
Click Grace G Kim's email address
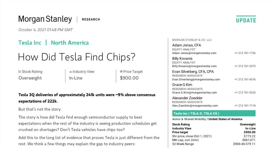click(x=194, y=92)
